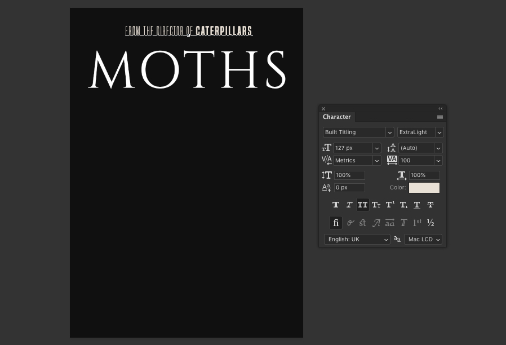Click Discretionary Ligatures (st) icon
The height and width of the screenshot is (345, 506).
click(x=363, y=223)
